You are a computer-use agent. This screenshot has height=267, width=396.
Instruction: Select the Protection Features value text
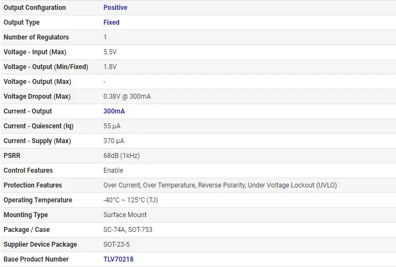(x=220, y=185)
